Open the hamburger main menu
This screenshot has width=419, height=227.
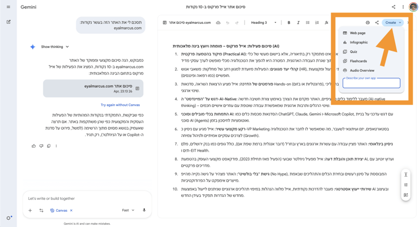click(8, 7)
